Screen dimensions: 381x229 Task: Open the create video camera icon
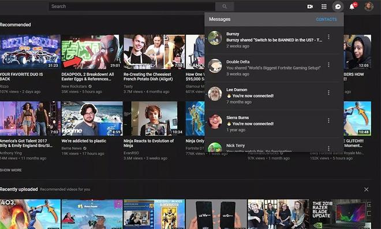coord(310,6)
